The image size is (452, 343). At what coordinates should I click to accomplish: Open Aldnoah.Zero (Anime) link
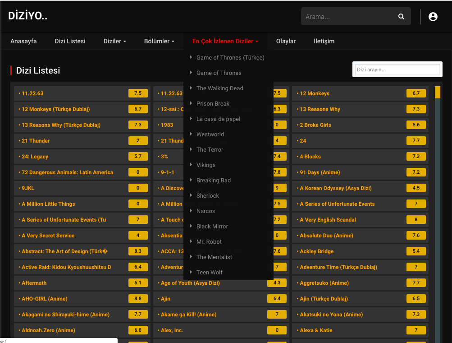(x=48, y=330)
